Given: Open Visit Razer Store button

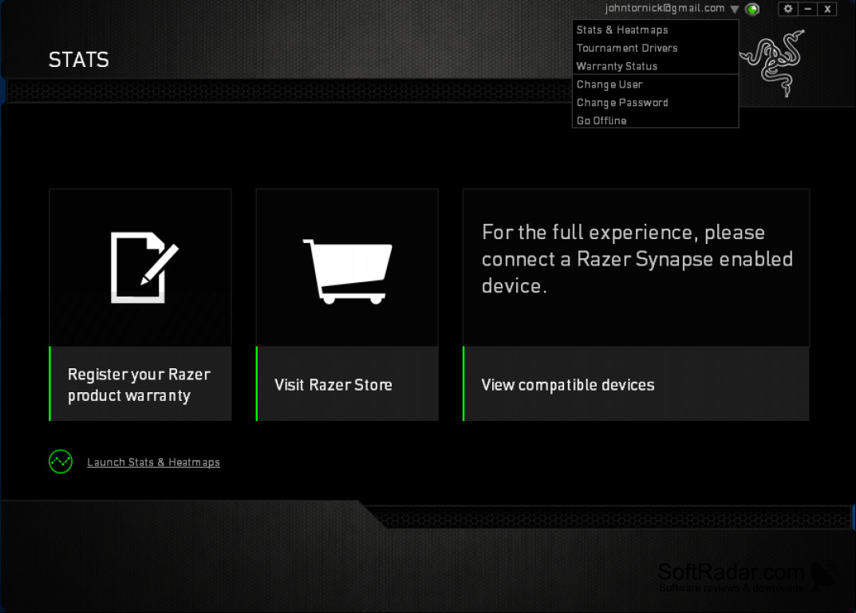Looking at the screenshot, I should 347,384.
